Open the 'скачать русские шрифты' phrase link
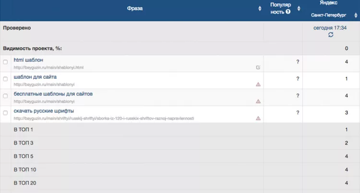 click(x=44, y=111)
